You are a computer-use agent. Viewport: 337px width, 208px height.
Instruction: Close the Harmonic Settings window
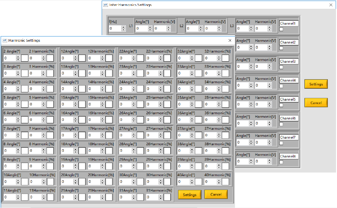[x=230, y=40]
